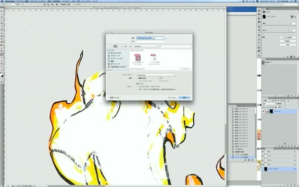The image size is (299, 187).
Task: Open the Format dropdown showing Photoshop
Action: tap(156, 75)
